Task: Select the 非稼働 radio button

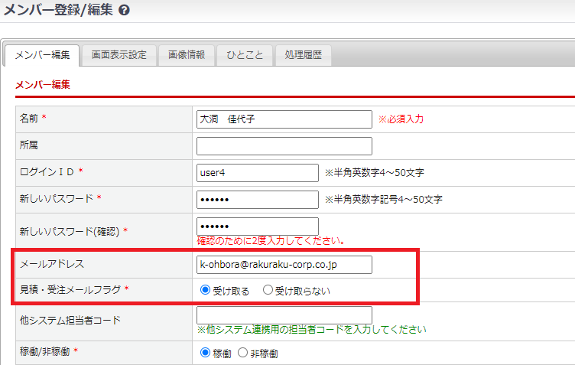Action: pyautogui.click(x=243, y=353)
